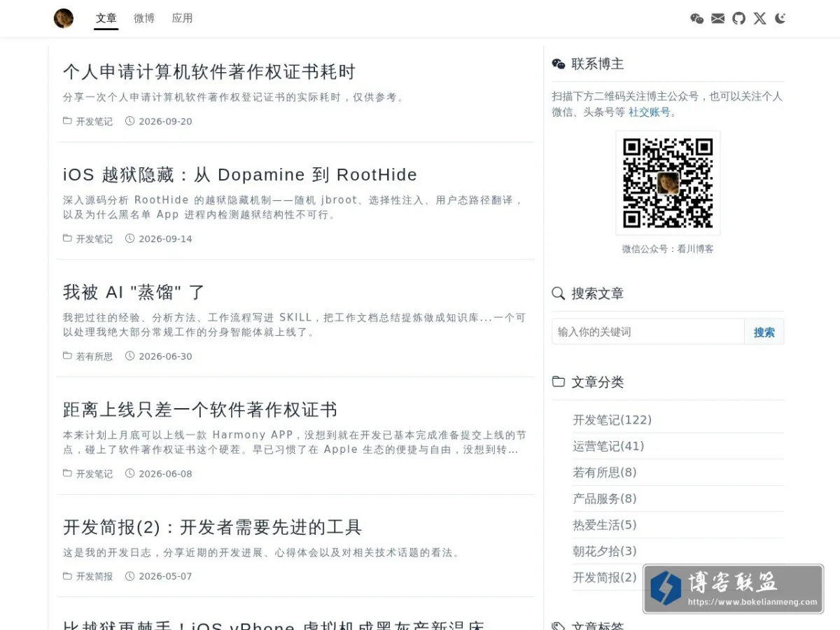Click the email envelope icon
This screenshot has height=630, width=840.
[x=717, y=18]
